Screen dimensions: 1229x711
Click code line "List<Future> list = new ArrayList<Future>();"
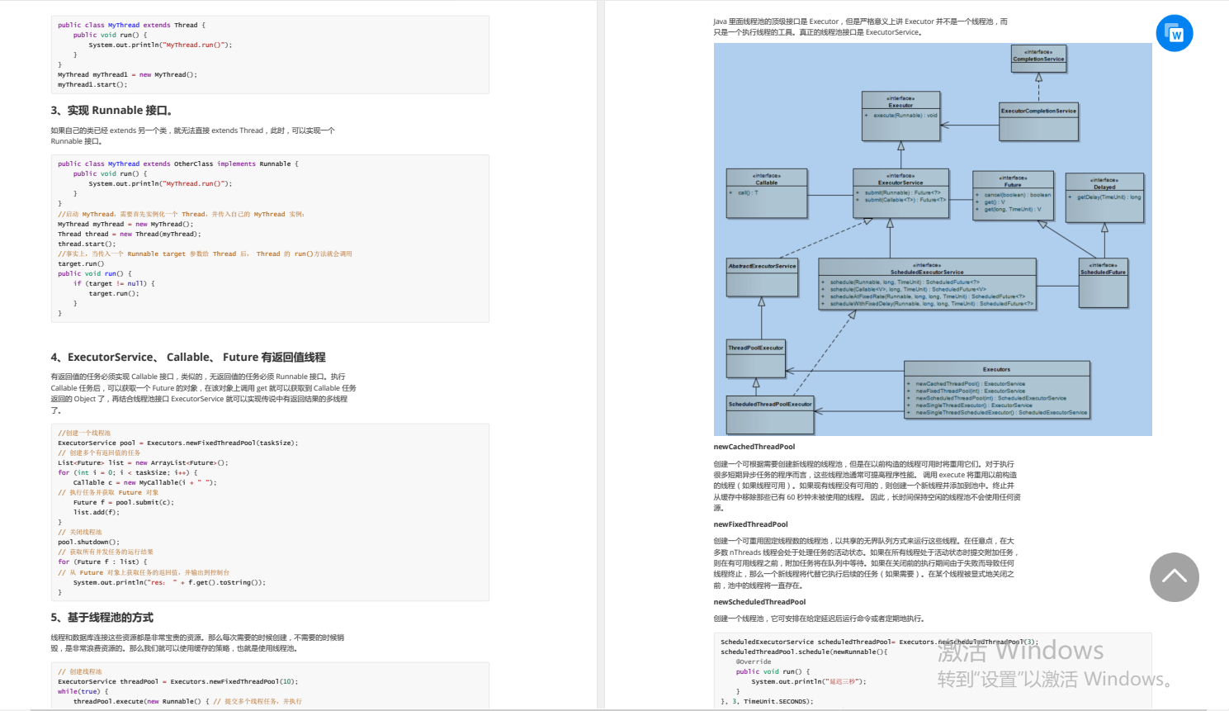143,462
